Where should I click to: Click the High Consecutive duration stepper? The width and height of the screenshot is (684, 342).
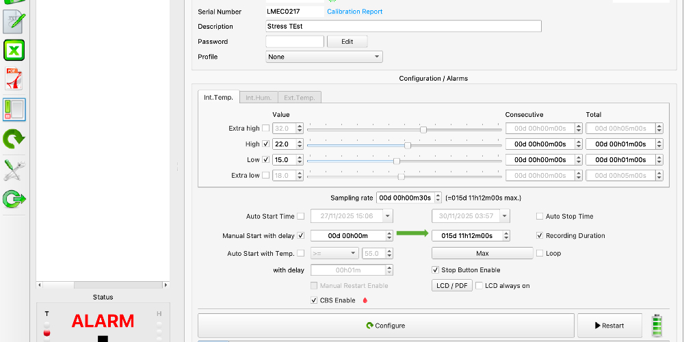[579, 144]
